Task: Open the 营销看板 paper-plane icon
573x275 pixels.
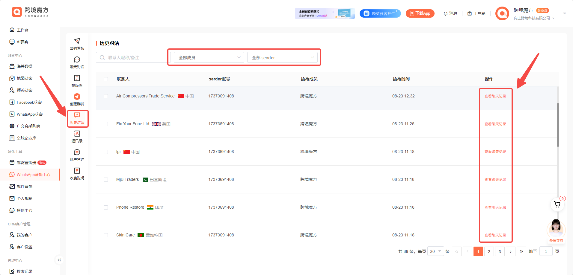Action: (77, 41)
